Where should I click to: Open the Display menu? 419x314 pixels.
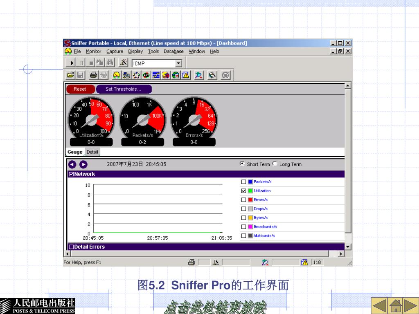(135, 51)
